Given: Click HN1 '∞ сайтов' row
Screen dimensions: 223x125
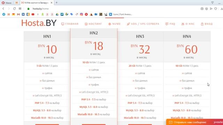Looking at the screenshot, I should (47, 73).
